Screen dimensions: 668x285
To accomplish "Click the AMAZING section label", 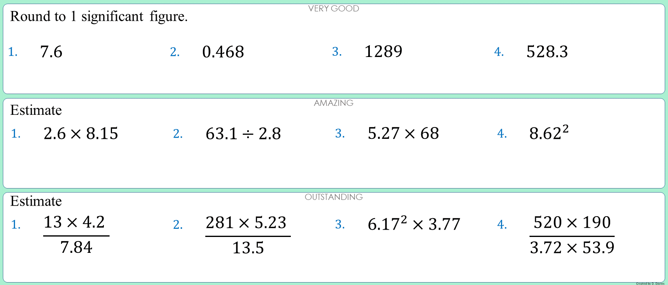I will coord(334,103).
